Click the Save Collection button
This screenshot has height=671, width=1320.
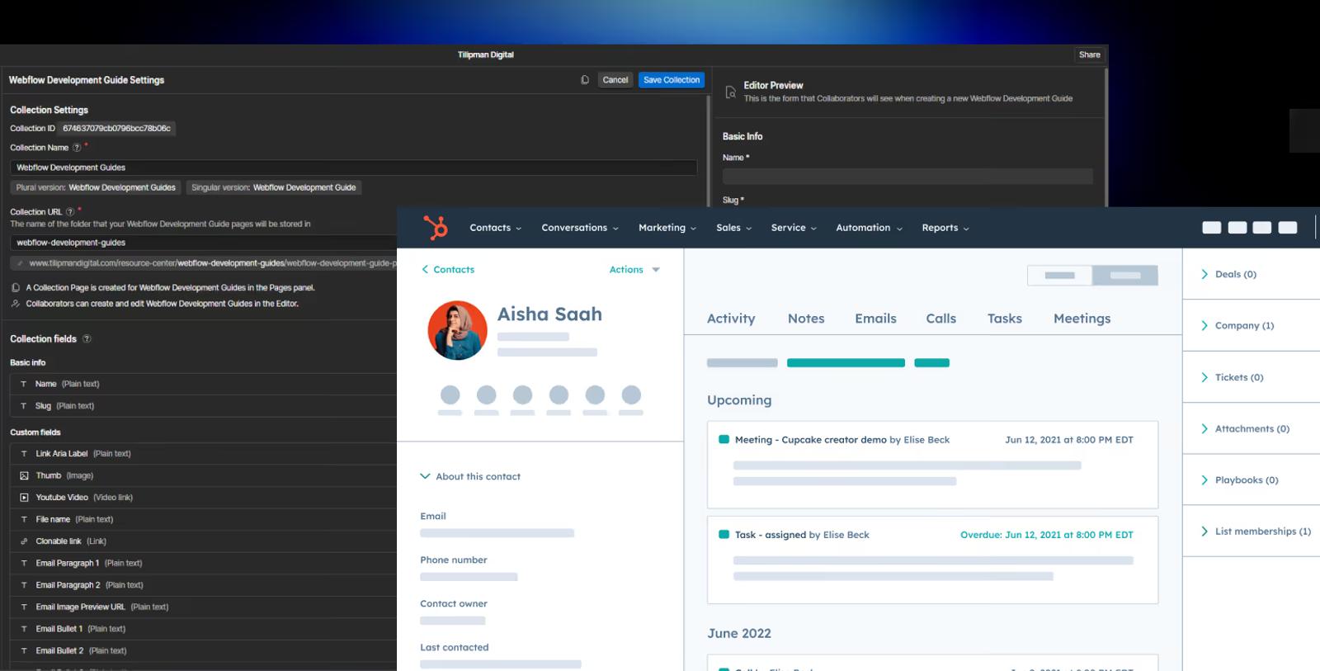672,80
